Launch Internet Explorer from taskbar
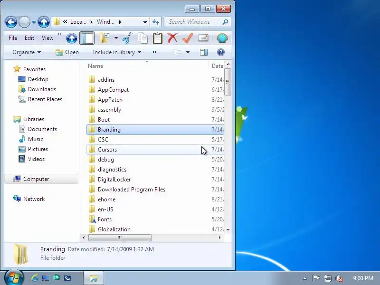 35,278
